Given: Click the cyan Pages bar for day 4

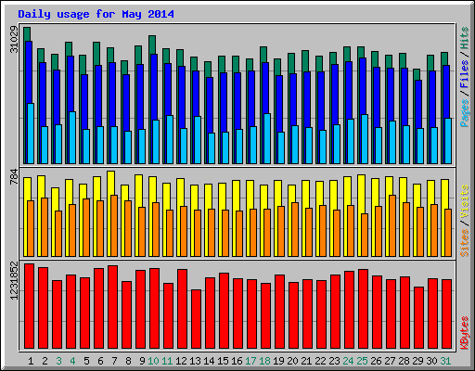Looking at the screenshot, I should 72,137.
